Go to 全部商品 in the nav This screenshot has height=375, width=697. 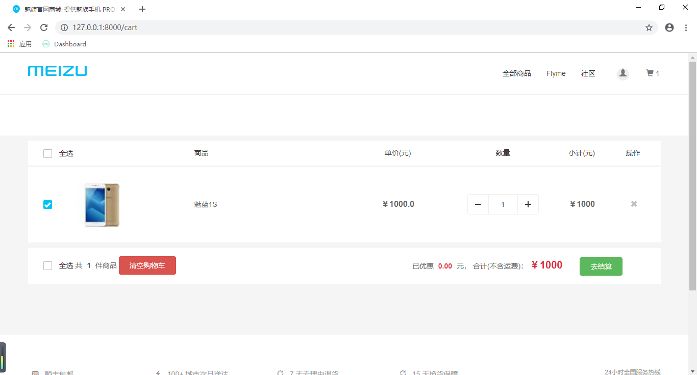[x=517, y=73]
